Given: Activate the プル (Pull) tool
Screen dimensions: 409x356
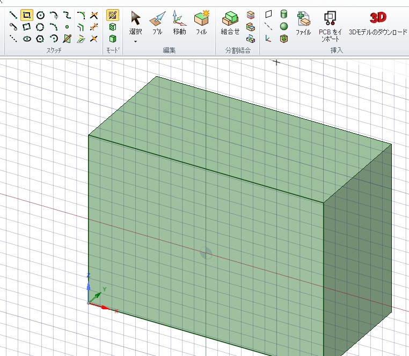Looking at the screenshot, I should [x=157, y=23].
